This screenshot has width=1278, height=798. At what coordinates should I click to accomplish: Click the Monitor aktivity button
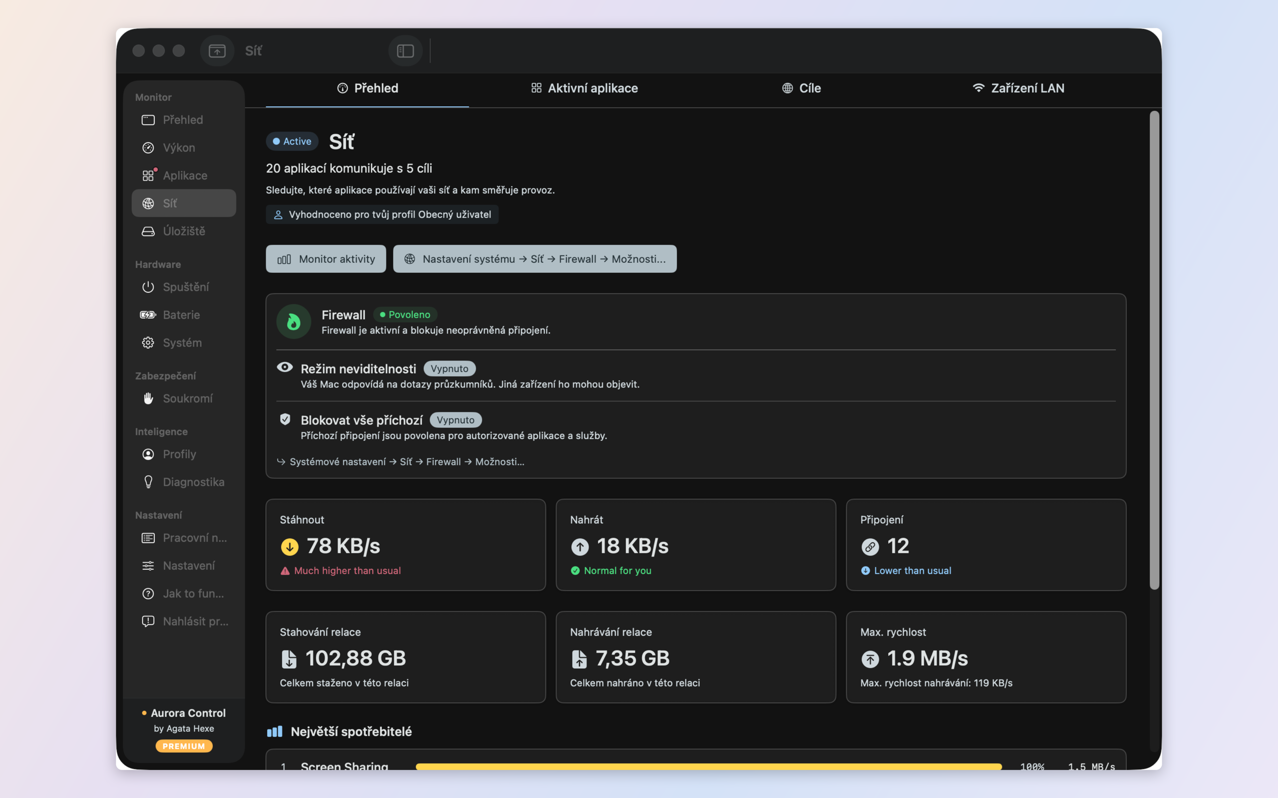326,259
